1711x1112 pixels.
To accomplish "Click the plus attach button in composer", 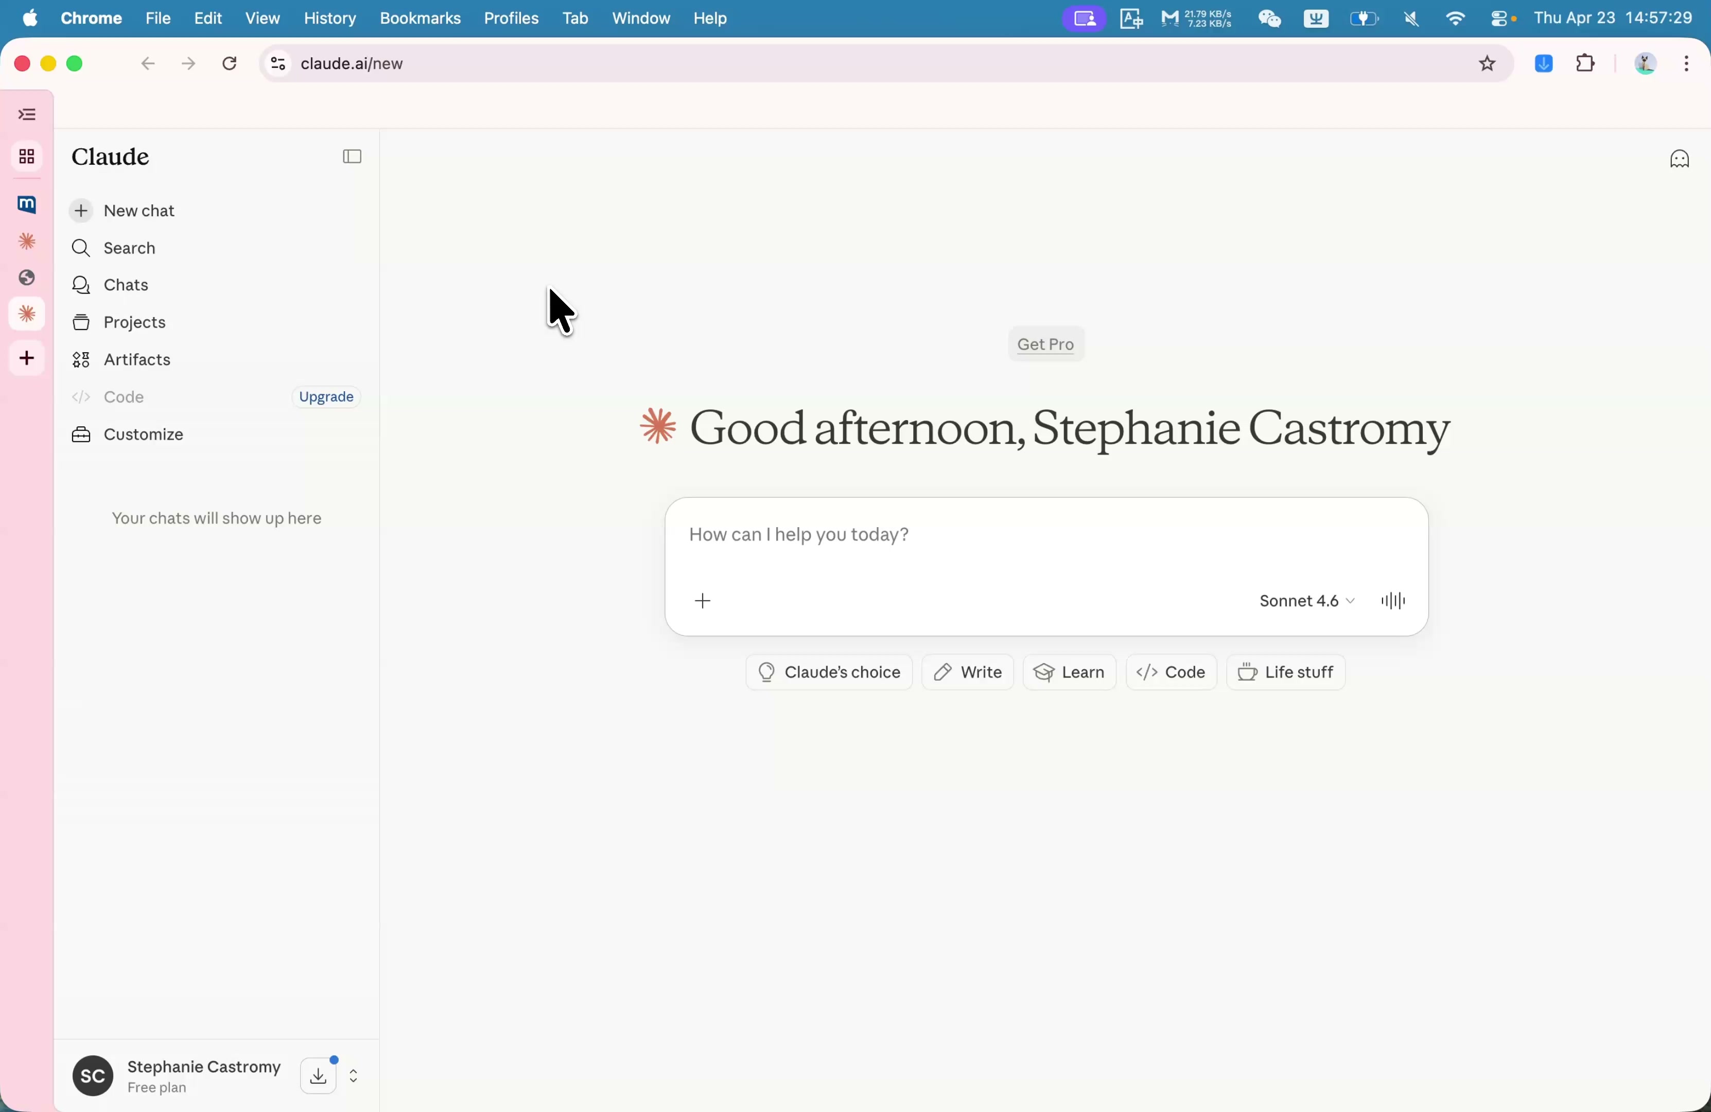I will point(703,602).
